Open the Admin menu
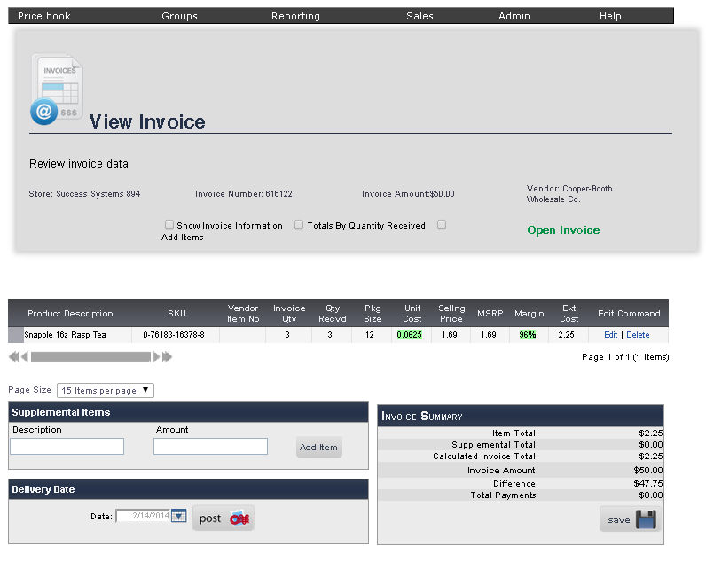 514,16
